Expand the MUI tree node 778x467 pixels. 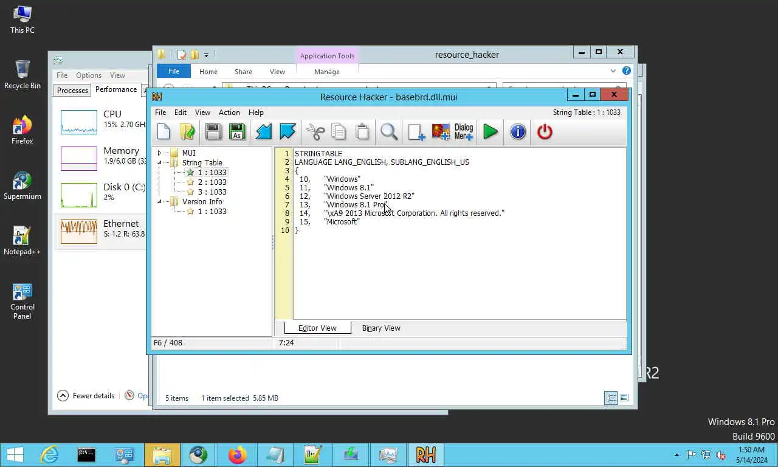[x=159, y=153]
